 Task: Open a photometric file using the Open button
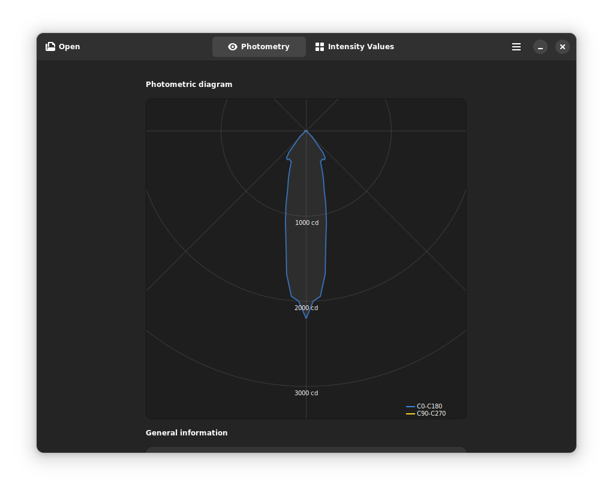62,46
